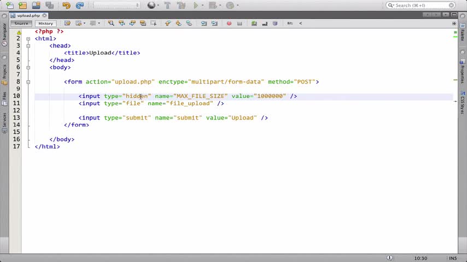Maximize the editor window button

click(x=454, y=15)
